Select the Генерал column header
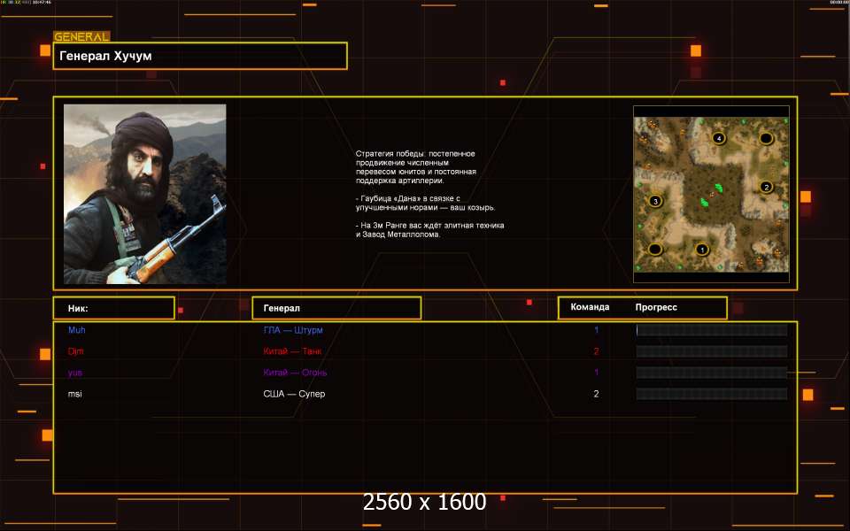Viewport: 850px width, 531px height. pos(336,308)
